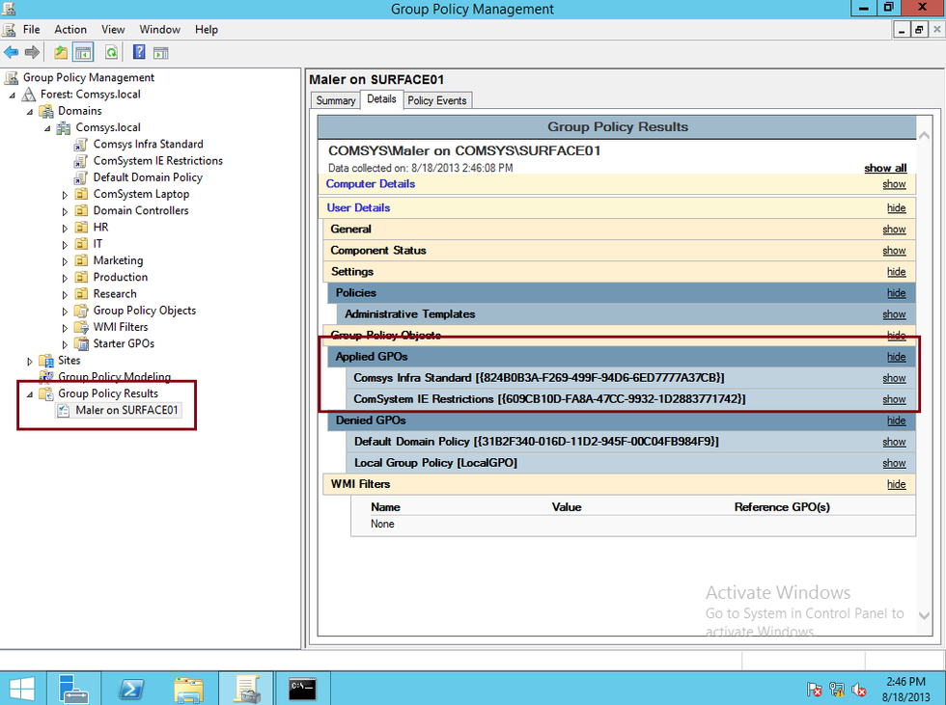Expand the Domain Controllers OU
The width and height of the screenshot is (946, 705).
point(65,211)
